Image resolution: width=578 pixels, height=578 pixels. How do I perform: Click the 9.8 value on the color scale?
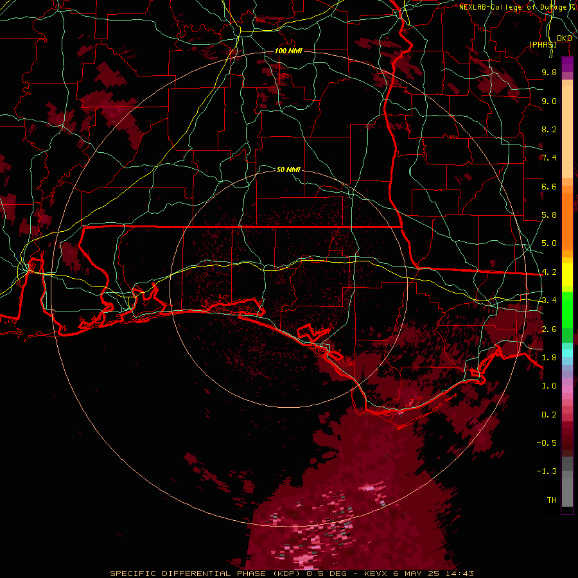point(549,72)
